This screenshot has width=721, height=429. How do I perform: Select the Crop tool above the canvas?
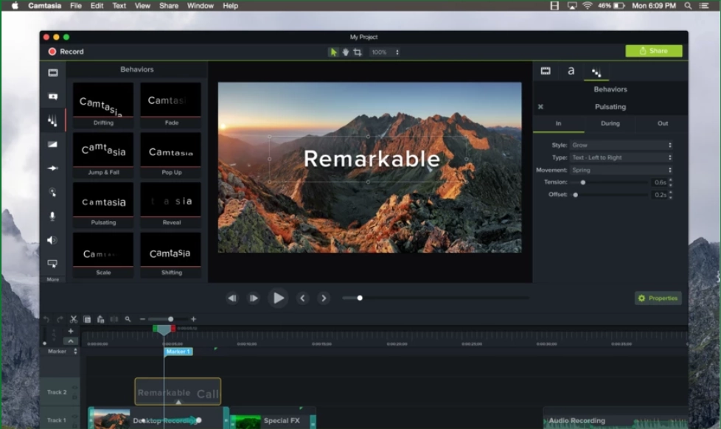pos(359,52)
